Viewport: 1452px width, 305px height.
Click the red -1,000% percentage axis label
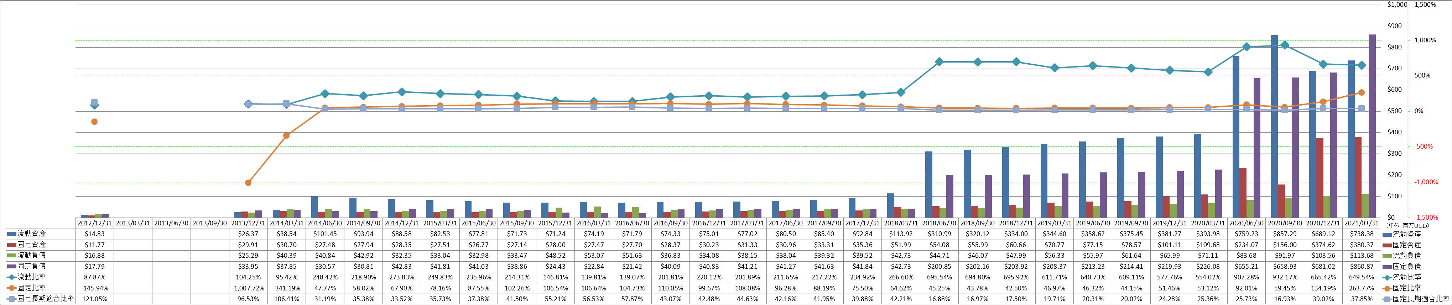1426,182
